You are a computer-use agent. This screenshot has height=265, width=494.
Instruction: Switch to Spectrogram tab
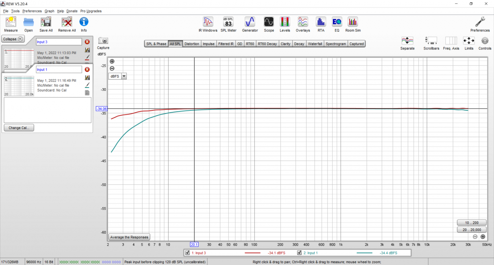336,44
